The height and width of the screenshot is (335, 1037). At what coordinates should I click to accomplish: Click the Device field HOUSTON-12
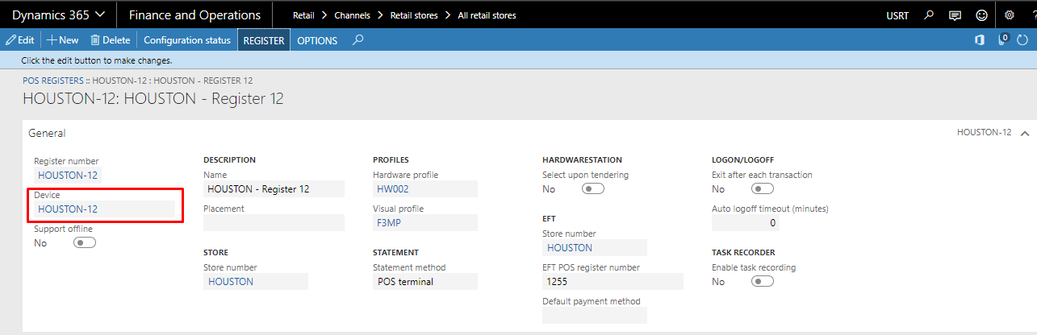click(104, 209)
